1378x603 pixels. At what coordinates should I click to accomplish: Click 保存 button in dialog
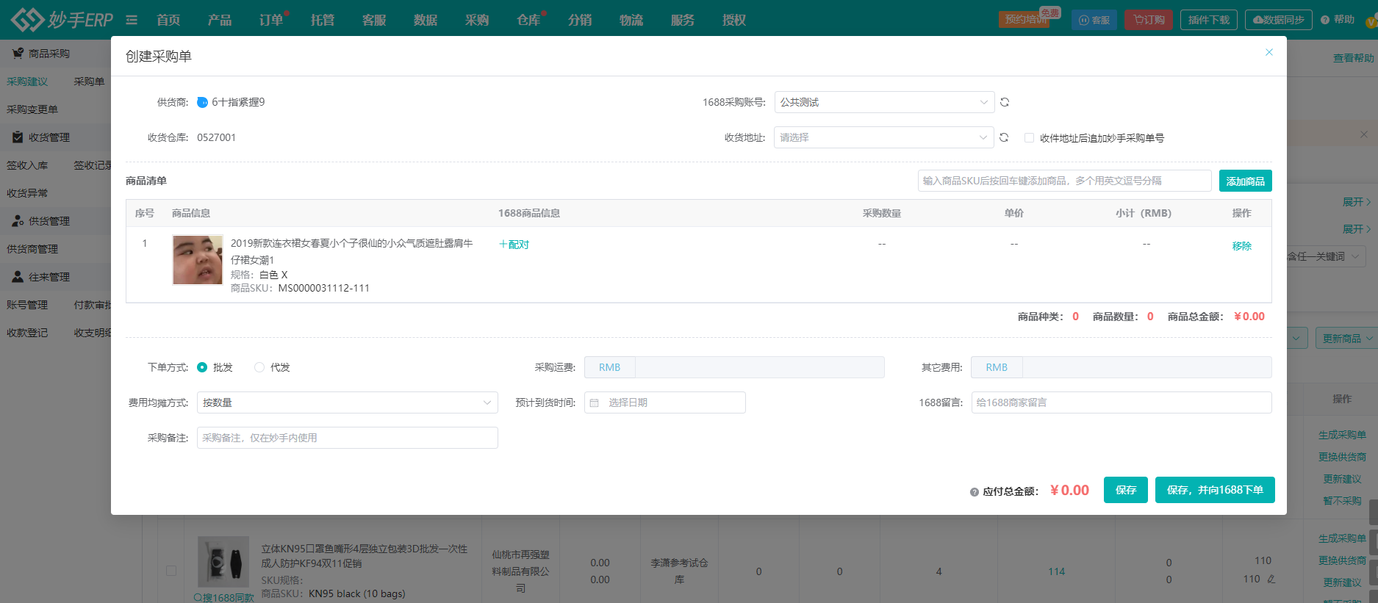[x=1125, y=490]
